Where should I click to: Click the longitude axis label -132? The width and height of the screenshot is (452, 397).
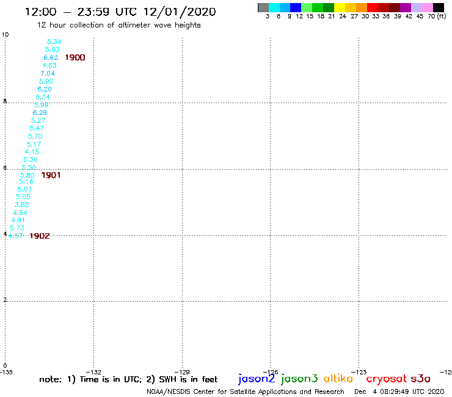click(x=93, y=372)
